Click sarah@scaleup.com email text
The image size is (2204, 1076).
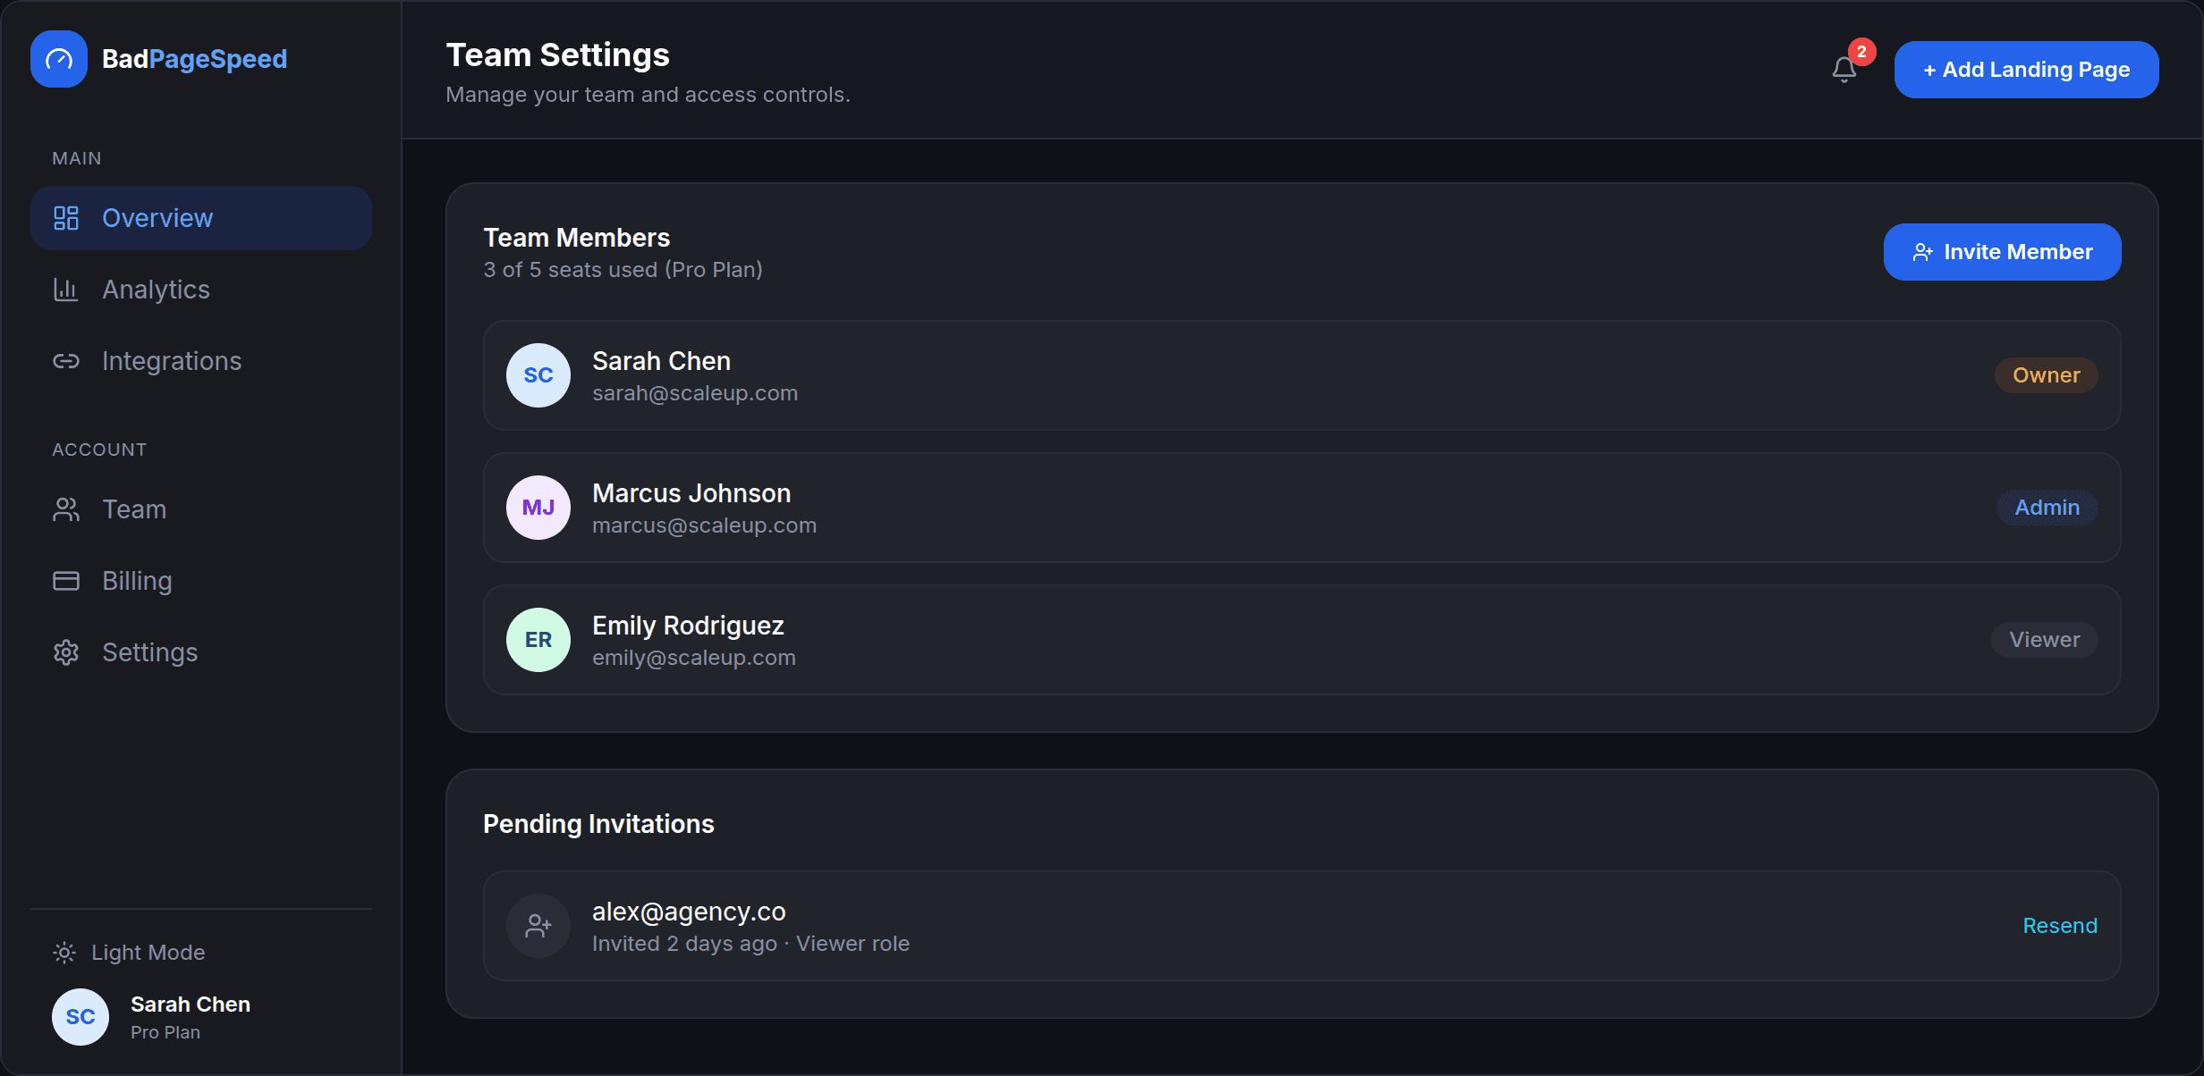tap(695, 393)
